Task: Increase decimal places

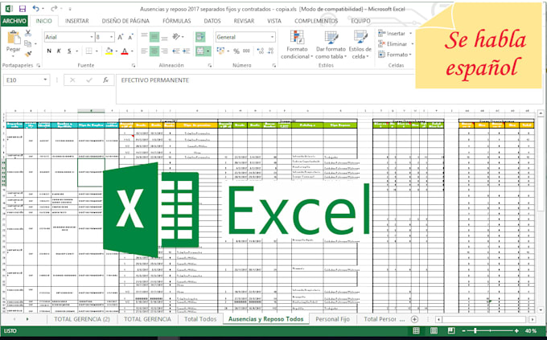Action: [261, 51]
